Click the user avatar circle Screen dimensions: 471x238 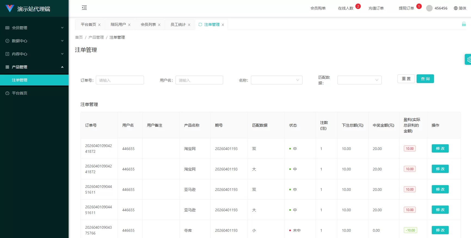coord(429,8)
